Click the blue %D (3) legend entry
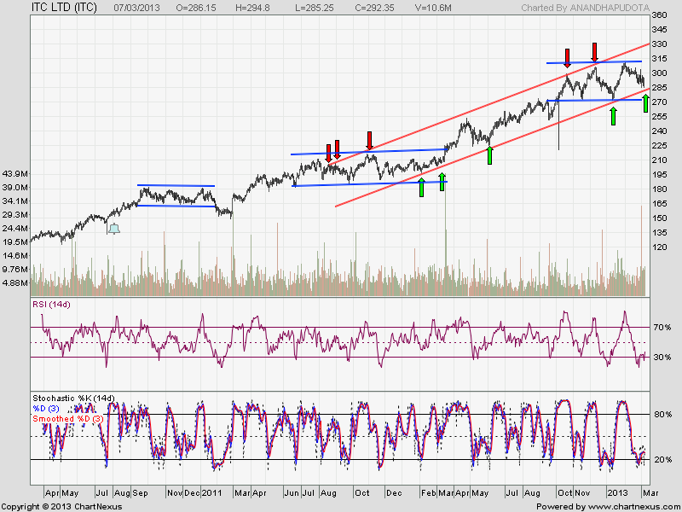The height and width of the screenshot is (512, 682). coord(46,409)
